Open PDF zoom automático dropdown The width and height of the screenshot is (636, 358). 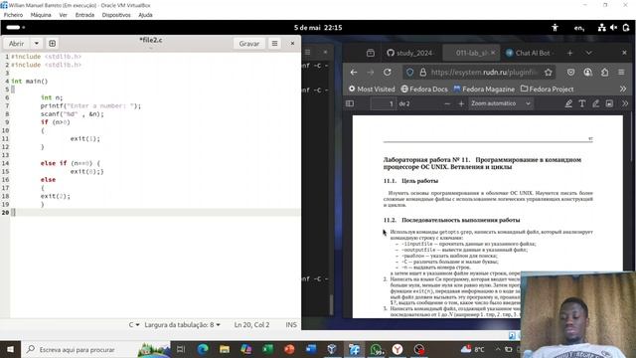(501, 103)
